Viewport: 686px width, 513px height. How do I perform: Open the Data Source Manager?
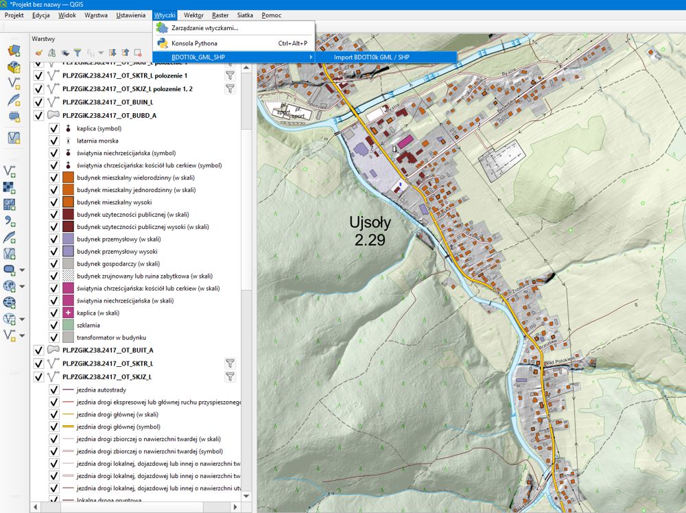pyautogui.click(x=14, y=51)
